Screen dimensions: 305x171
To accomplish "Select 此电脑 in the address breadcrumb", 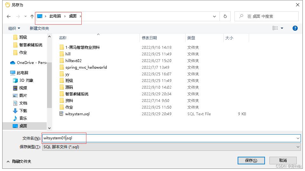I will click(x=55, y=16).
